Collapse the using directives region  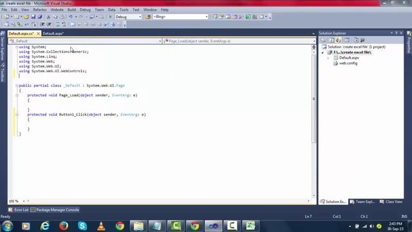[17, 47]
